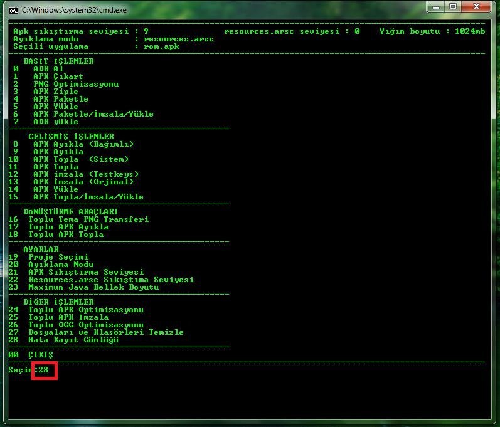
Task: Select the '11 APK Topla' entry
Action: coord(43,167)
